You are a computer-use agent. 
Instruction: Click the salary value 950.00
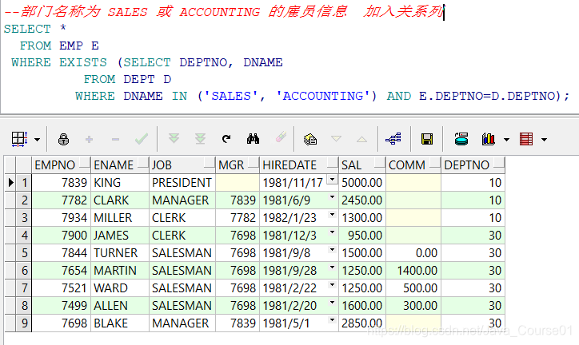point(362,235)
